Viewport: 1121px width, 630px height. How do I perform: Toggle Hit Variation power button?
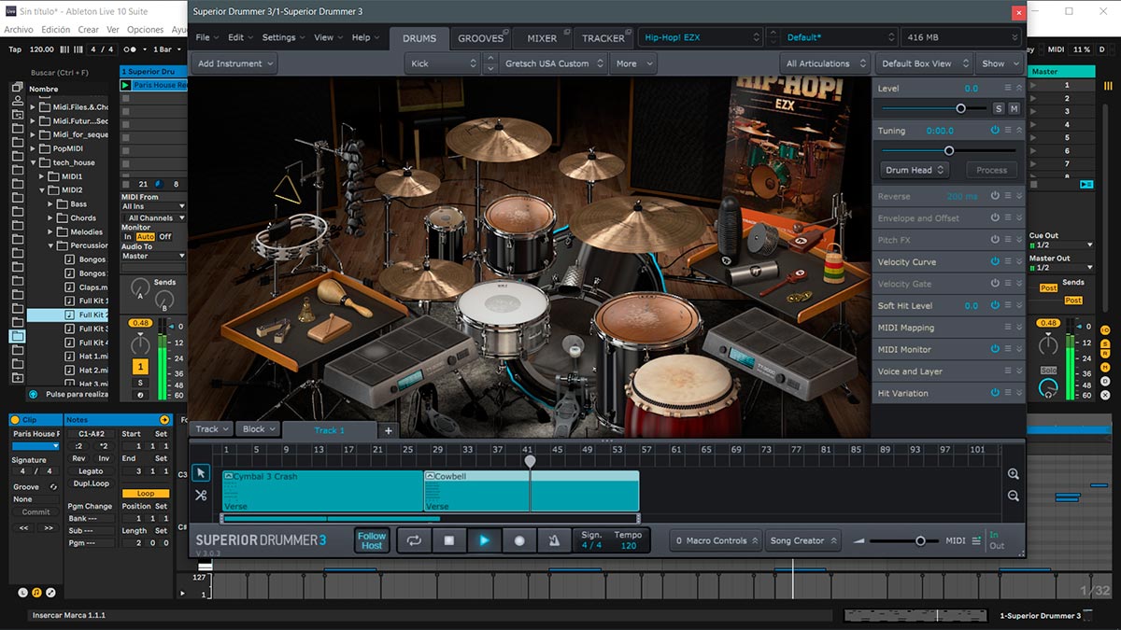tap(995, 393)
